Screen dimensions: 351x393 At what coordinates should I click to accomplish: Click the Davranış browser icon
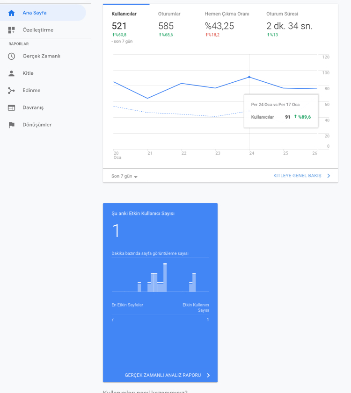tap(11, 108)
